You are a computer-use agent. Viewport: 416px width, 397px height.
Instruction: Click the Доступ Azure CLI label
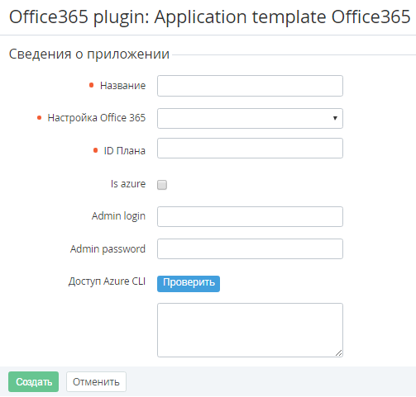(107, 281)
